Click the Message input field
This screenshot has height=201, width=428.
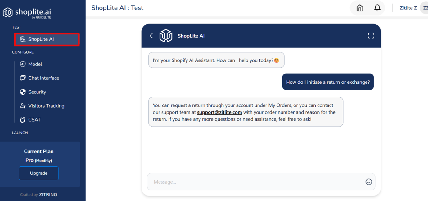[261, 182]
